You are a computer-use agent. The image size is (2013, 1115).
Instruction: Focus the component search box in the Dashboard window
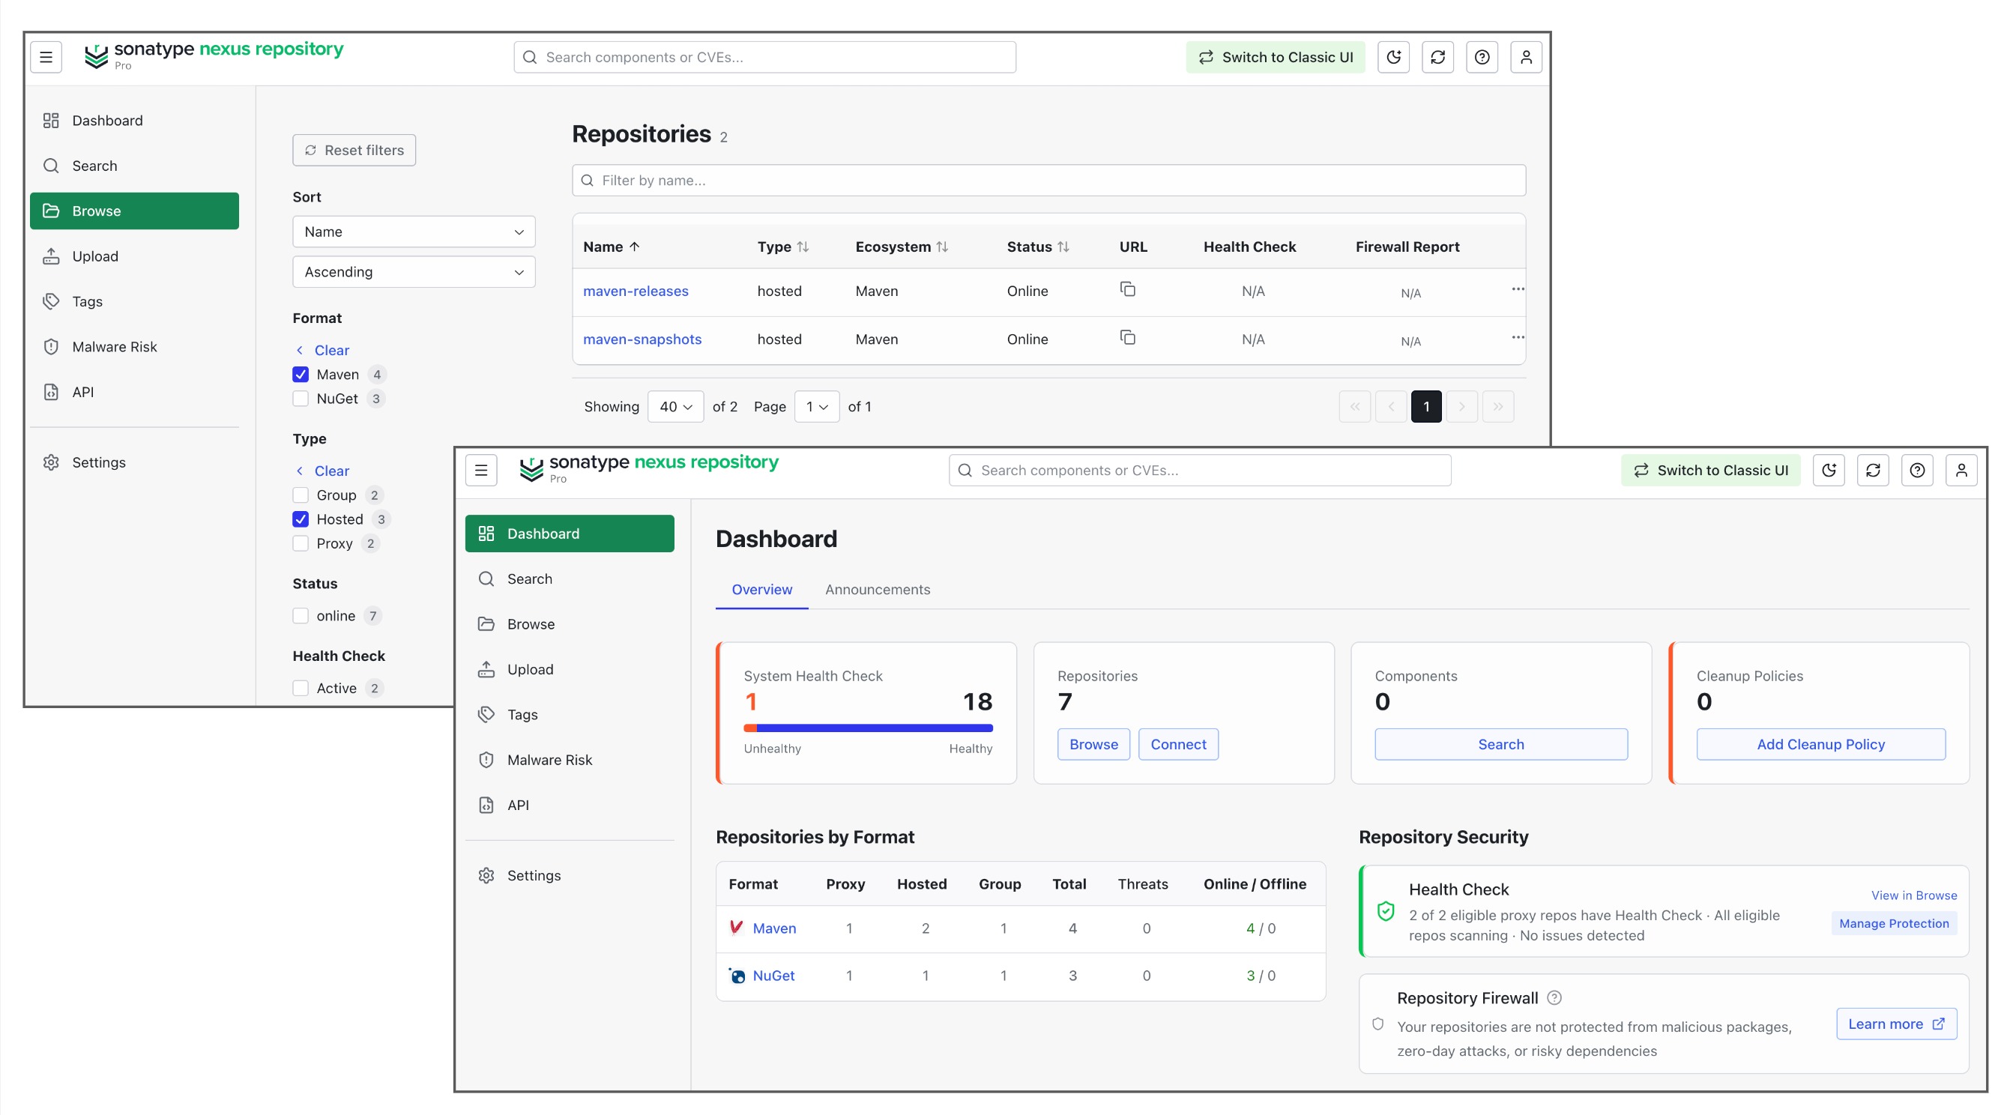1201,471
